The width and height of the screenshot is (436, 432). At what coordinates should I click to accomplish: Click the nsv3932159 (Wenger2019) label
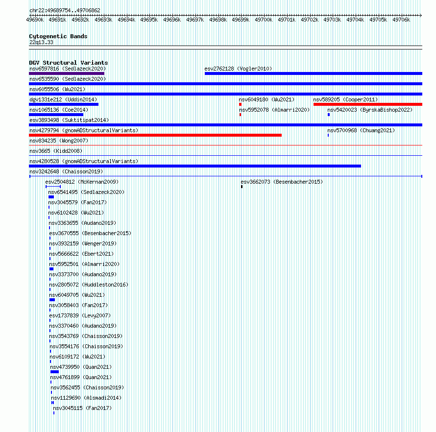tap(83, 243)
